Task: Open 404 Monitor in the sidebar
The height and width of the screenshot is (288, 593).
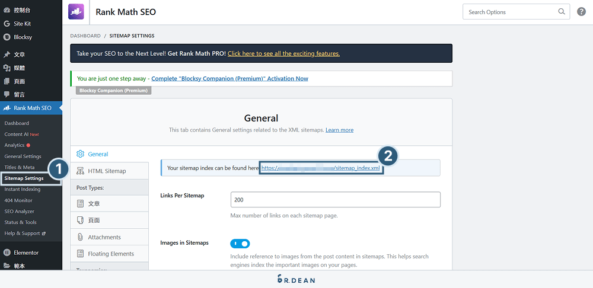Action: click(18, 200)
